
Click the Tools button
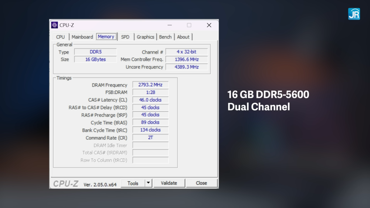point(133,183)
